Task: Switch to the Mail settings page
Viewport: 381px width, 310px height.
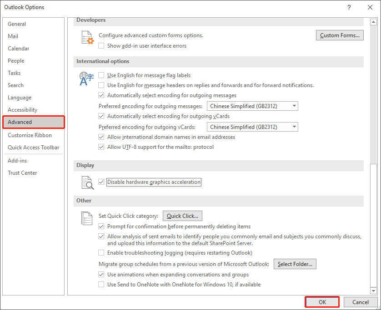Action: tap(13, 36)
